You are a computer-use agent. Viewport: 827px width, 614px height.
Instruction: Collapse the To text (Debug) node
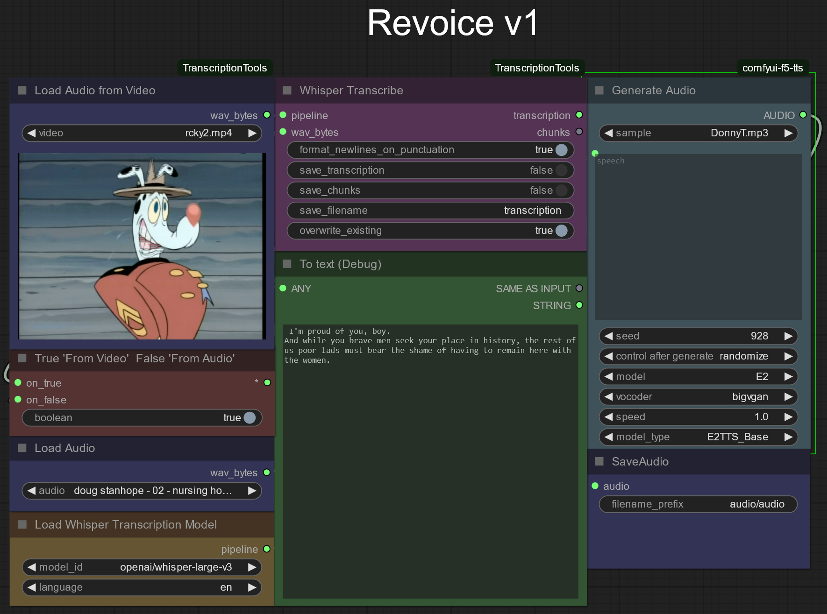(287, 264)
